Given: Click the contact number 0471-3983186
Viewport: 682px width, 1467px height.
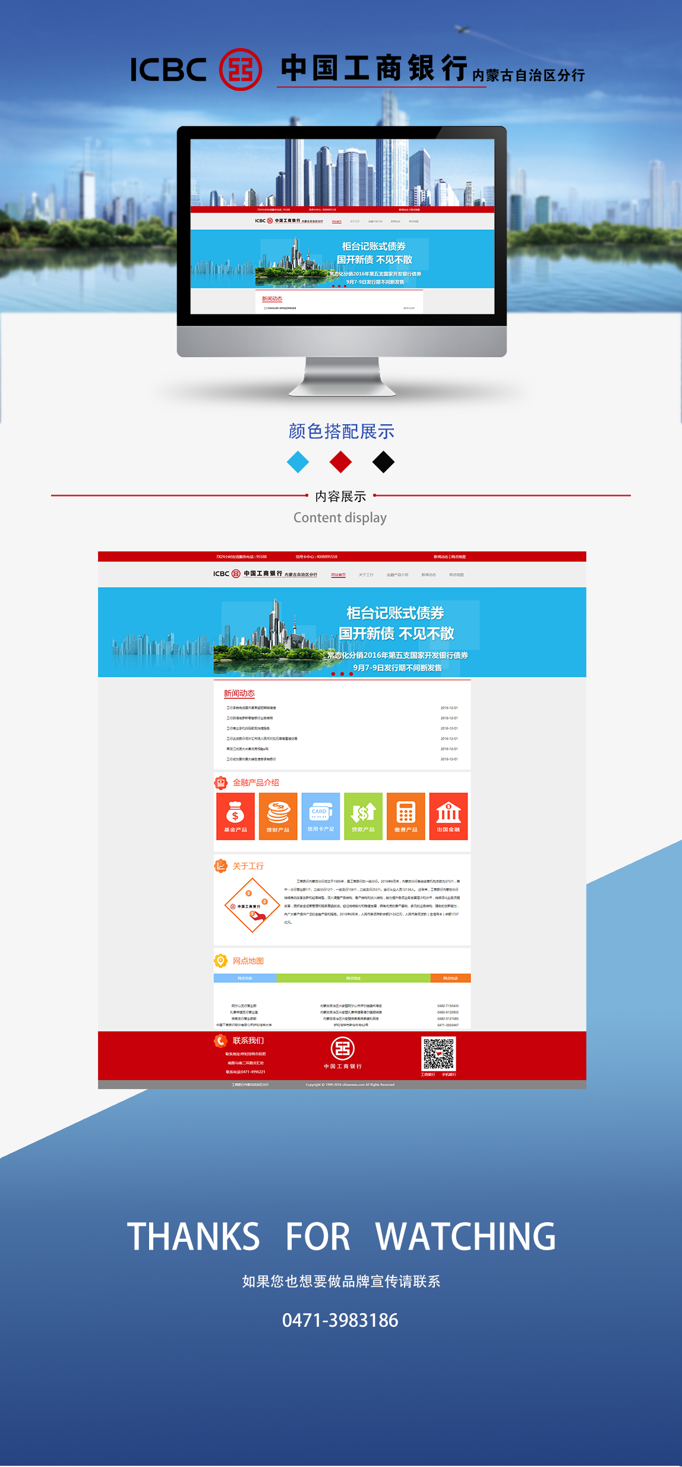Looking at the screenshot, I should coord(340,1320).
